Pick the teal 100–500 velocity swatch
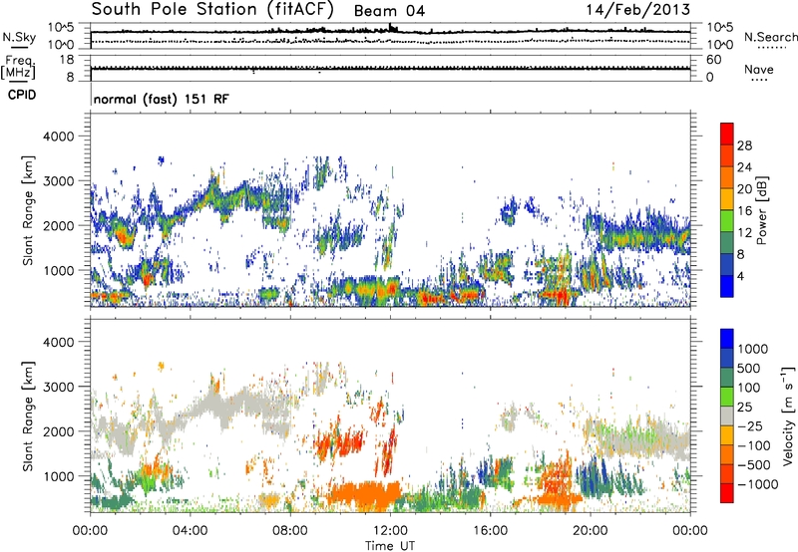This screenshot has width=798, height=552. point(727,378)
